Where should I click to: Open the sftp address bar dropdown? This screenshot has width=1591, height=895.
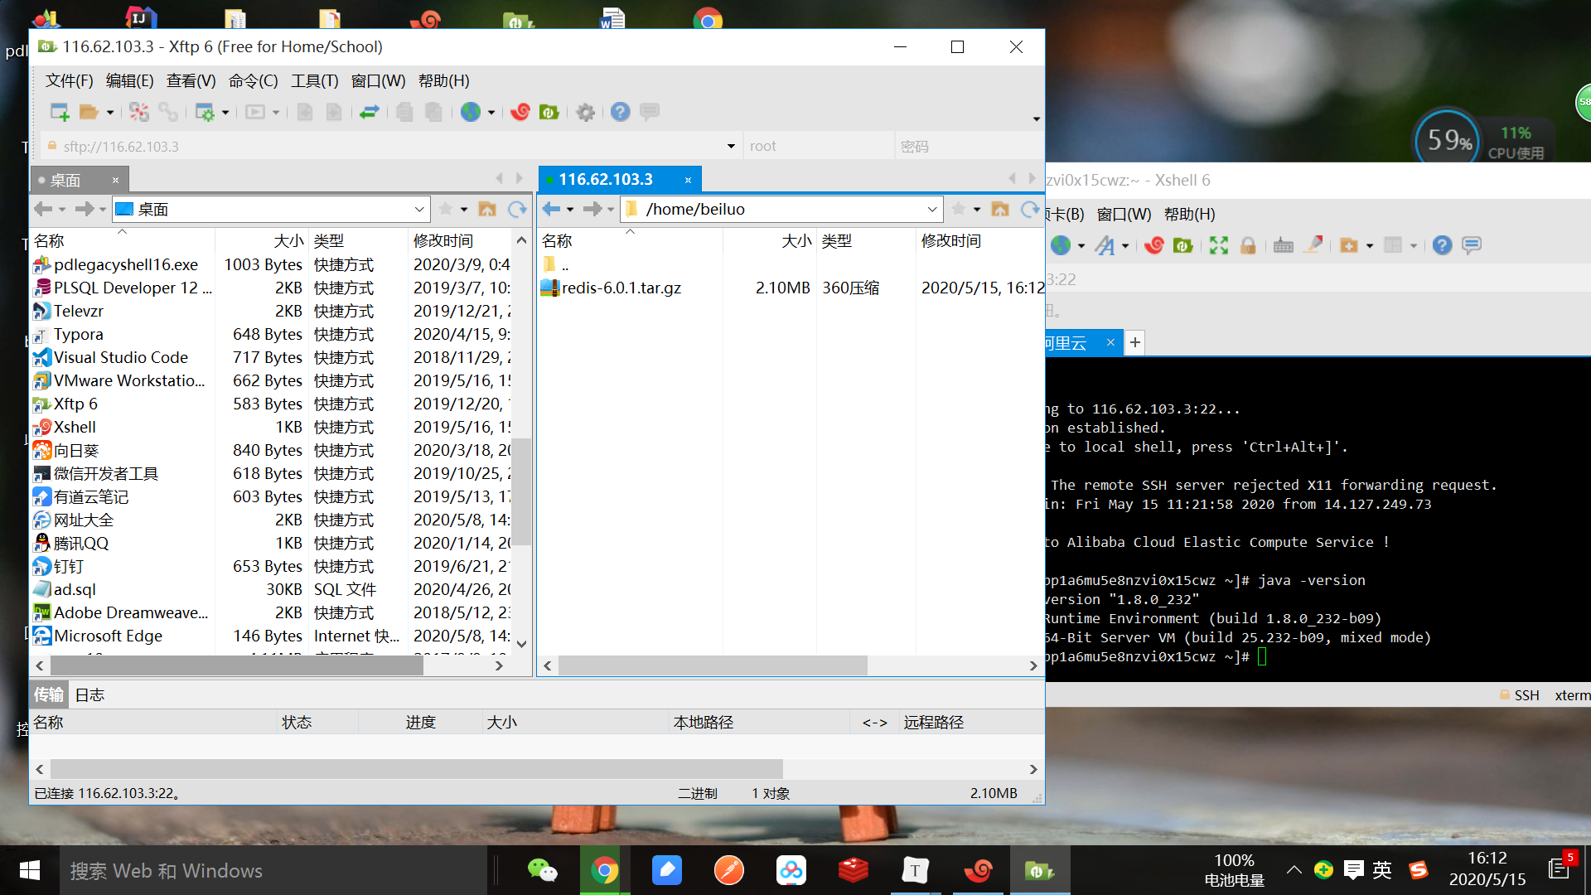coord(731,147)
